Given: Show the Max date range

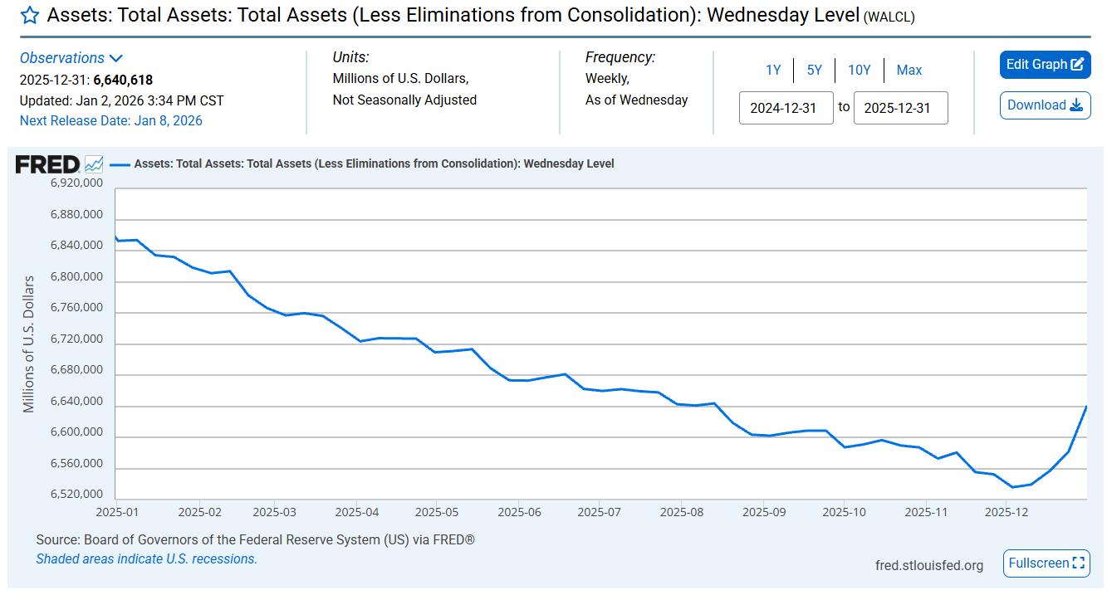Looking at the screenshot, I should pos(909,71).
